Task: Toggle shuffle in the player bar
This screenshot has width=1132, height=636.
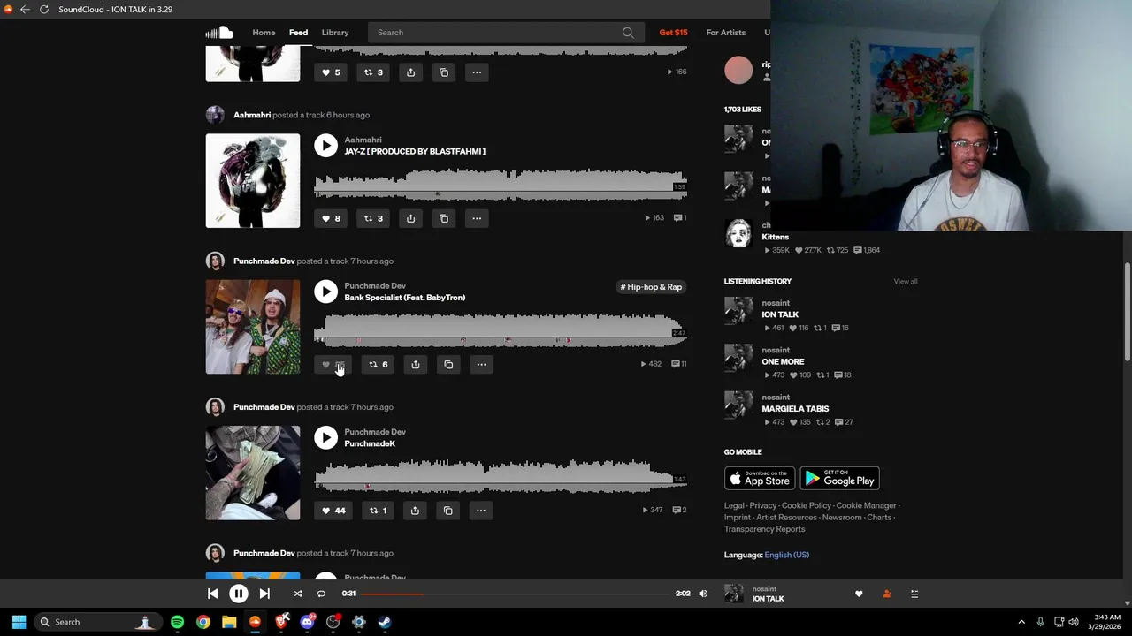Action: pos(297,594)
